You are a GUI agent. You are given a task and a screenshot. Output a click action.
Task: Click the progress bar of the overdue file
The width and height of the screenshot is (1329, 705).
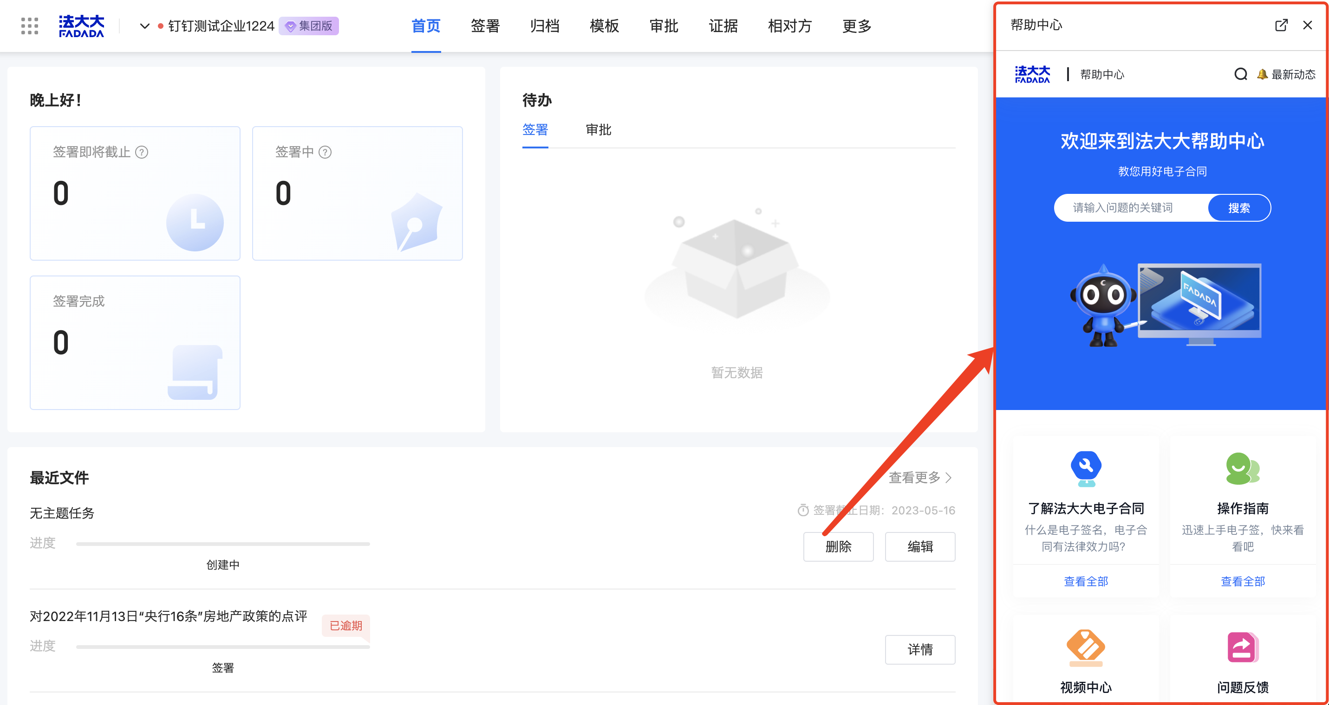[223, 647]
